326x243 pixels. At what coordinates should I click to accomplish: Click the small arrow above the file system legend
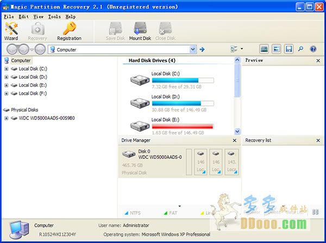[180, 206]
